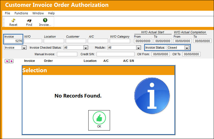Screen dimensions: 214x139
Task: Click the W/O Actual Completion To date field
Action: [202, 41]
